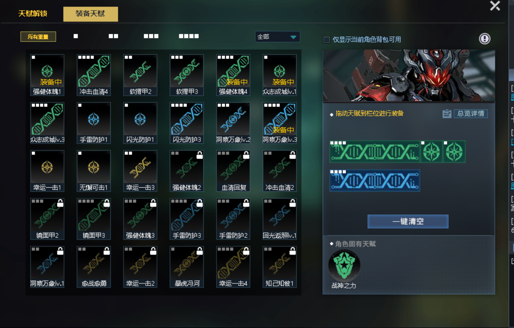Filter by 所有重量 weight option
The width and height of the screenshot is (514, 328).
coord(38,37)
